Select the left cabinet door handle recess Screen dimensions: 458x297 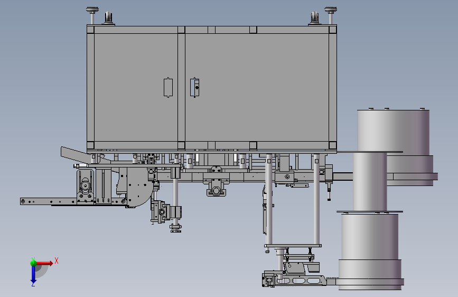(168, 87)
